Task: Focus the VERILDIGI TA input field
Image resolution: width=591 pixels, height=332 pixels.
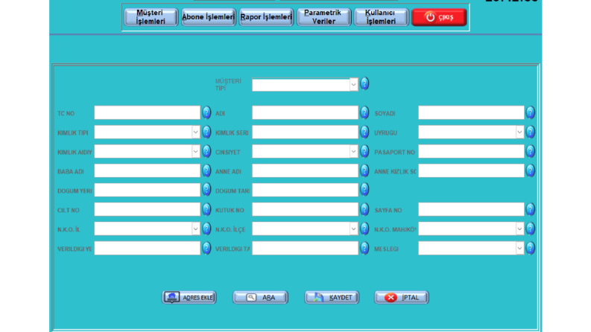Action: [305, 249]
